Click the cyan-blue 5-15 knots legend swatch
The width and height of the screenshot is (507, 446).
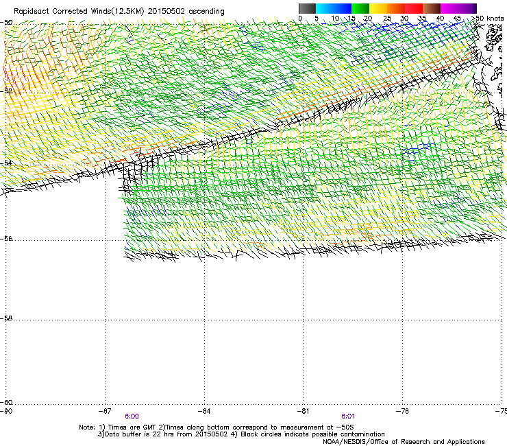point(334,8)
